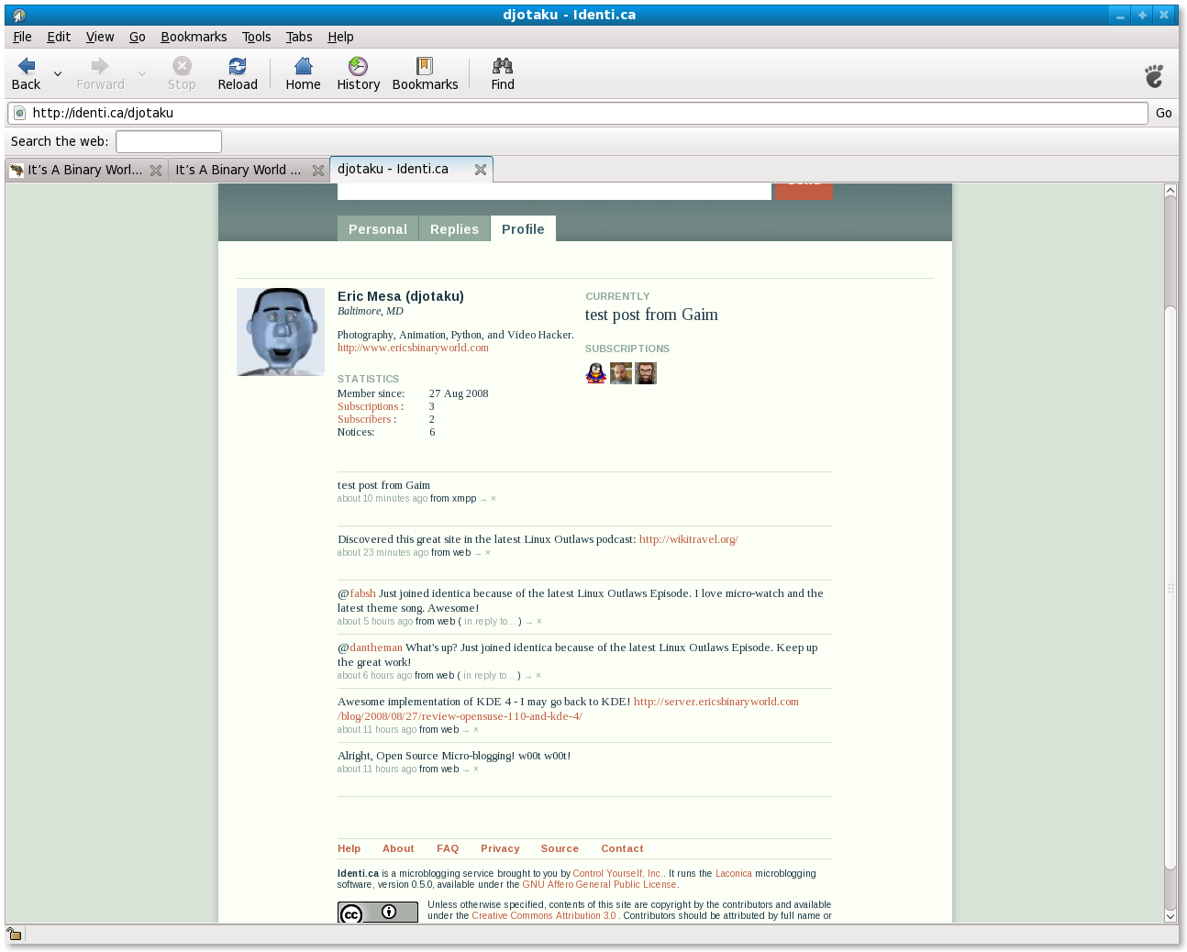Image resolution: width=1187 pixels, height=952 pixels.
Task: Go to the Home page
Action: coord(303,73)
